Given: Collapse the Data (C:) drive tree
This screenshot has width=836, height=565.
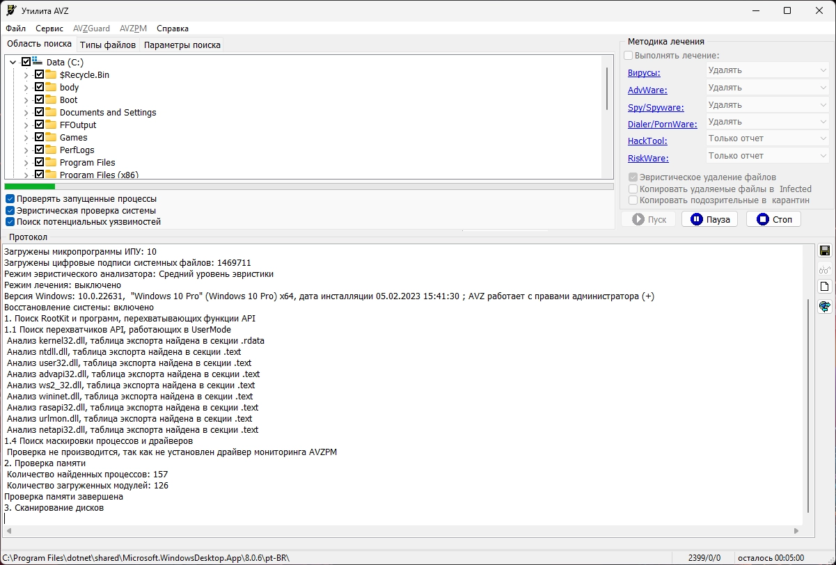Looking at the screenshot, I should click(x=13, y=62).
